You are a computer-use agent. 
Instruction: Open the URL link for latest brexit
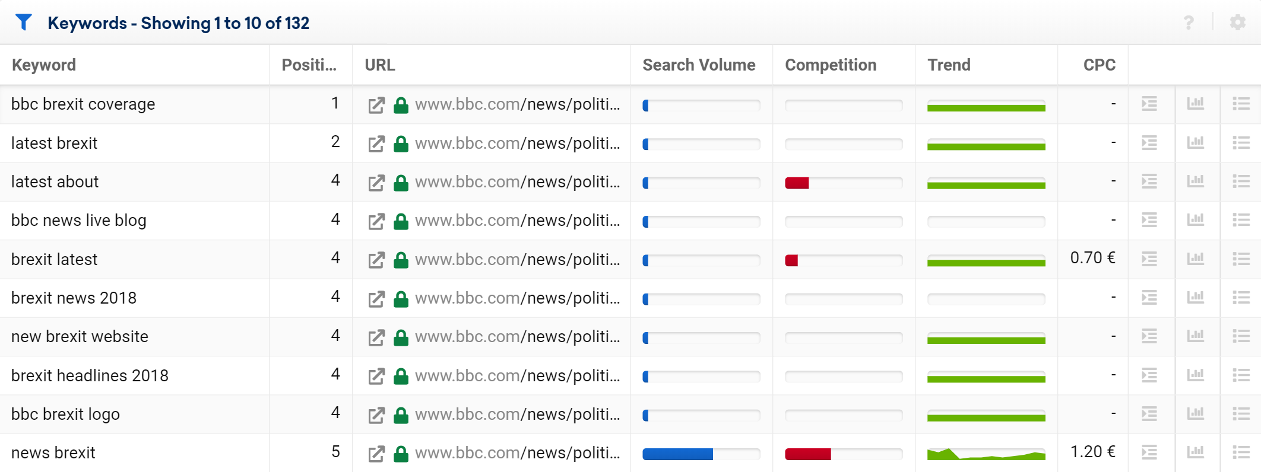[517, 143]
